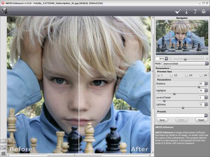The height and width of the screenshot is (157, 210).
Task: Click the horizontal scrollbar below the image
Action: (75, 155)
